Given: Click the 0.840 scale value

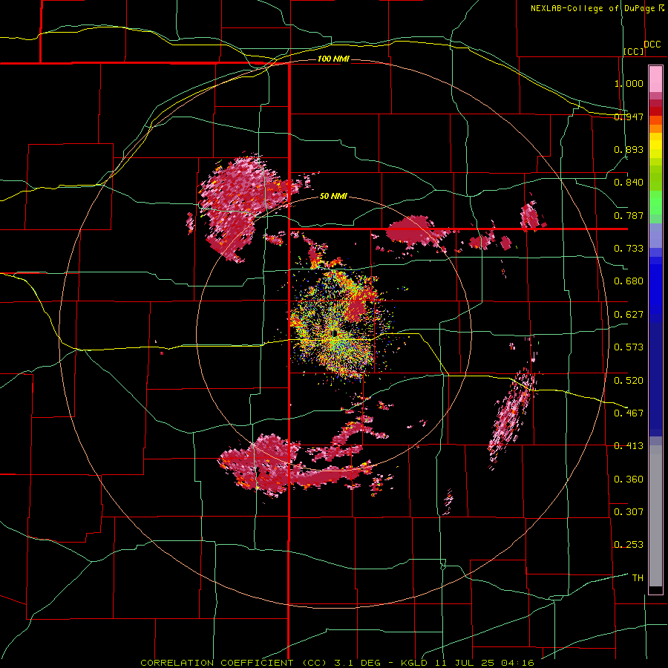Looking at the screenshot, I should [x=629, y=183].
